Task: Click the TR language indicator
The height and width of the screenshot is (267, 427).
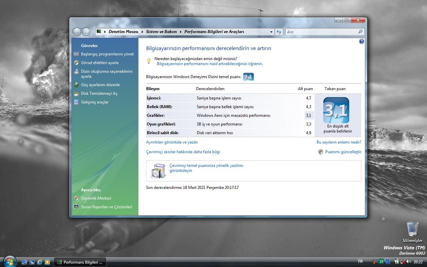Action: [360, 261]
